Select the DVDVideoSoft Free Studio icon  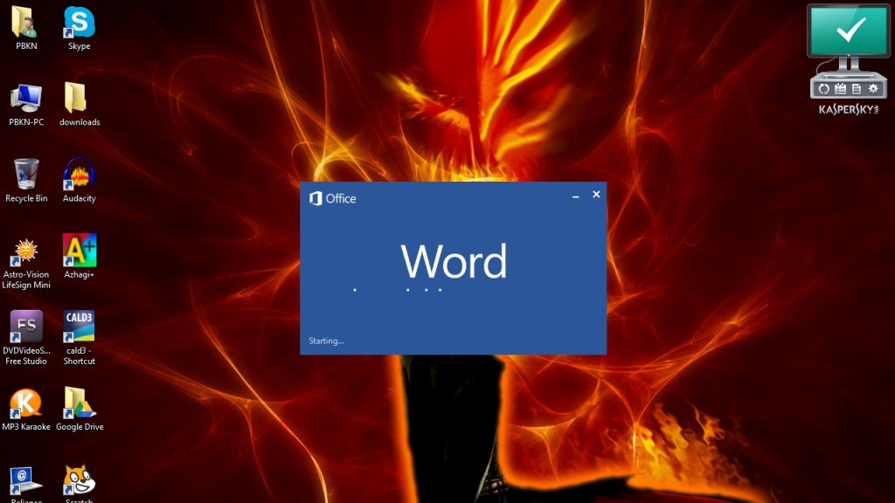(26, 327)
